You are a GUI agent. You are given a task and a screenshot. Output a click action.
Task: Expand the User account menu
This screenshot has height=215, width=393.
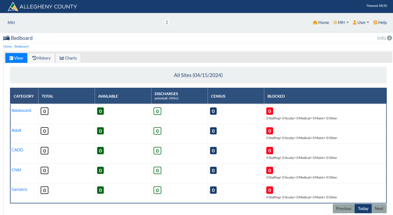[x=361, y=22]
